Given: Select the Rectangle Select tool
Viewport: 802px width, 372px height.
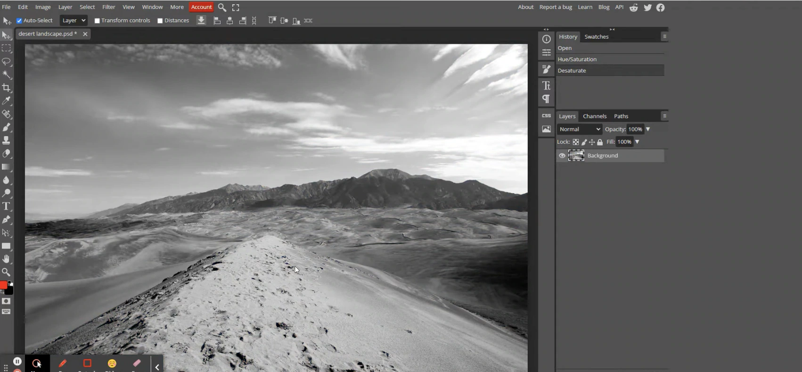Looking at the screenshot, I should [x=6, y=49].
